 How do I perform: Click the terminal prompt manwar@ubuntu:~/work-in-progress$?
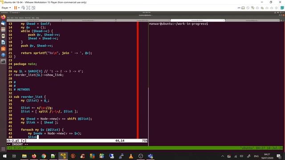pos(179,24)
